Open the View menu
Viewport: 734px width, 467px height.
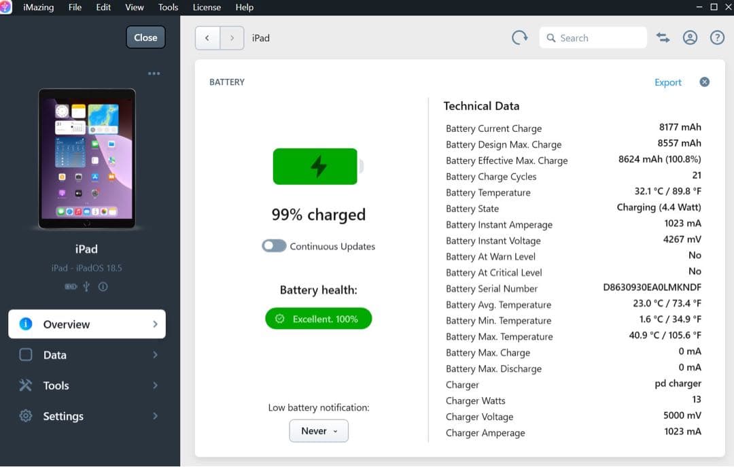tap(135, 7)
